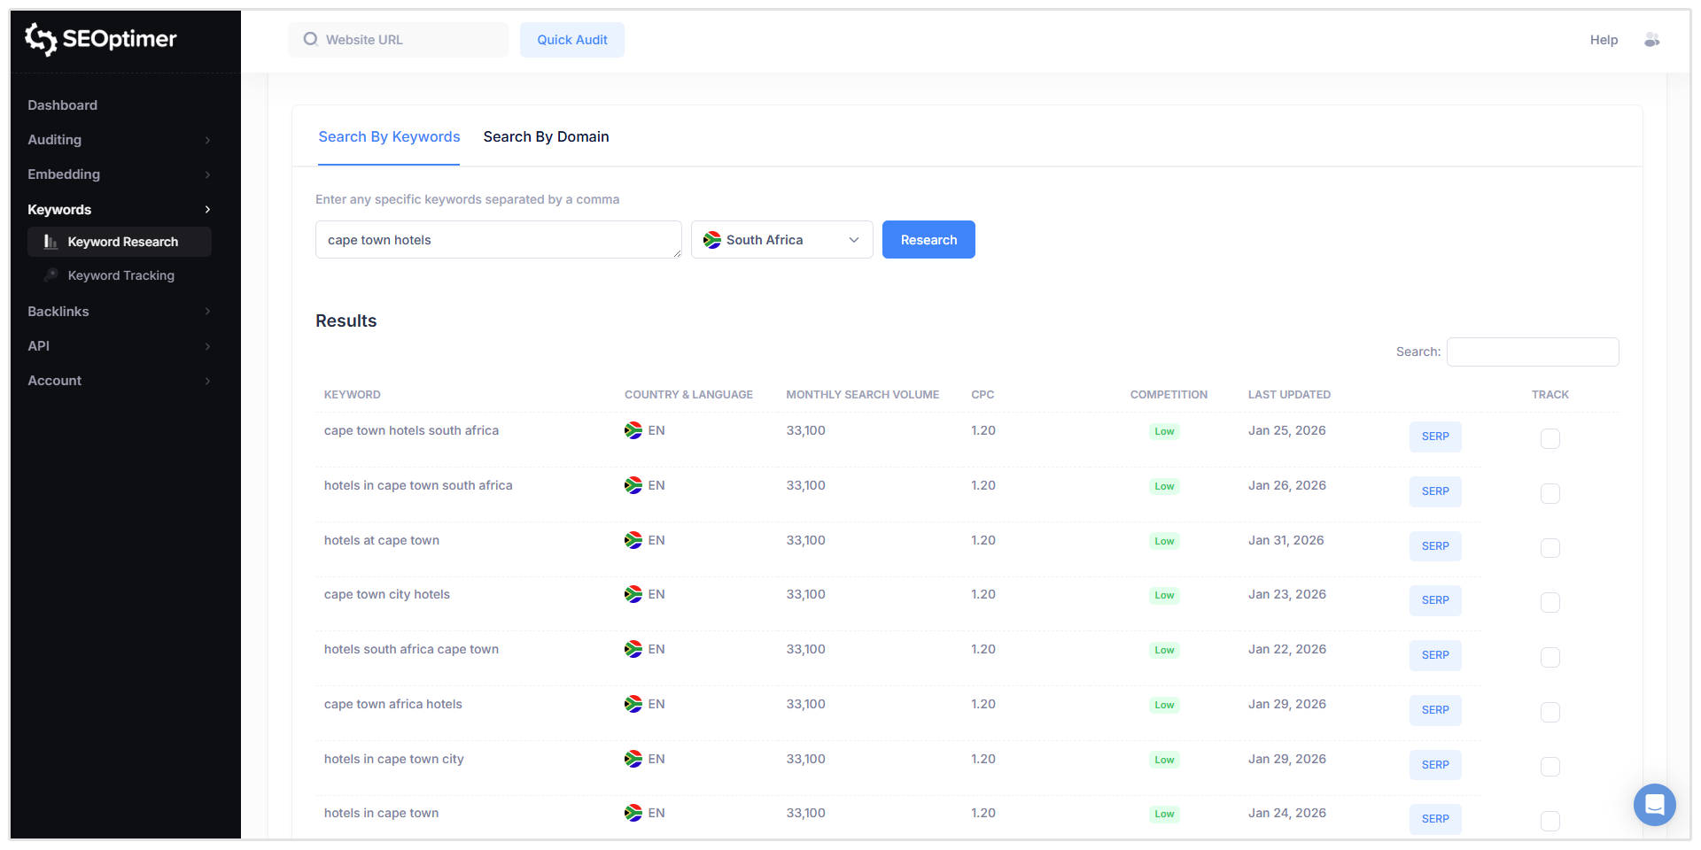Open the live chat support bubble
The image size is (1701, 850).
(1654, 804)
